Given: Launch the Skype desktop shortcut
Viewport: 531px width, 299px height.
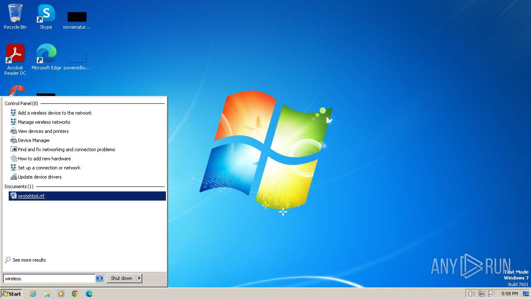Looking at the screenshot, I should click(46, 17).
